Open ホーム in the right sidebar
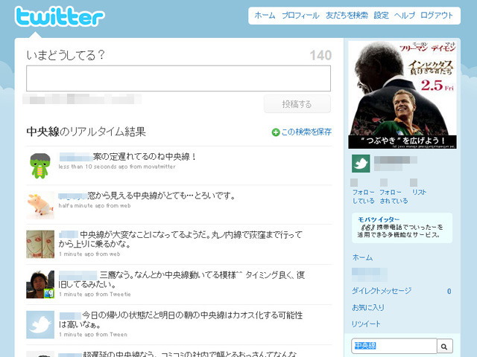Viewport: 477px width, 357px height. point(362,258)
